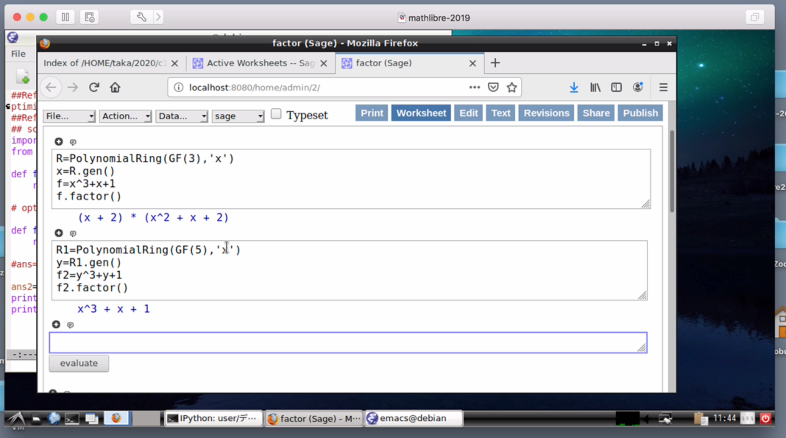Click the new file icon in the emacs toolbar
Viewport: 786px width, 438px height.
point(22,77)
